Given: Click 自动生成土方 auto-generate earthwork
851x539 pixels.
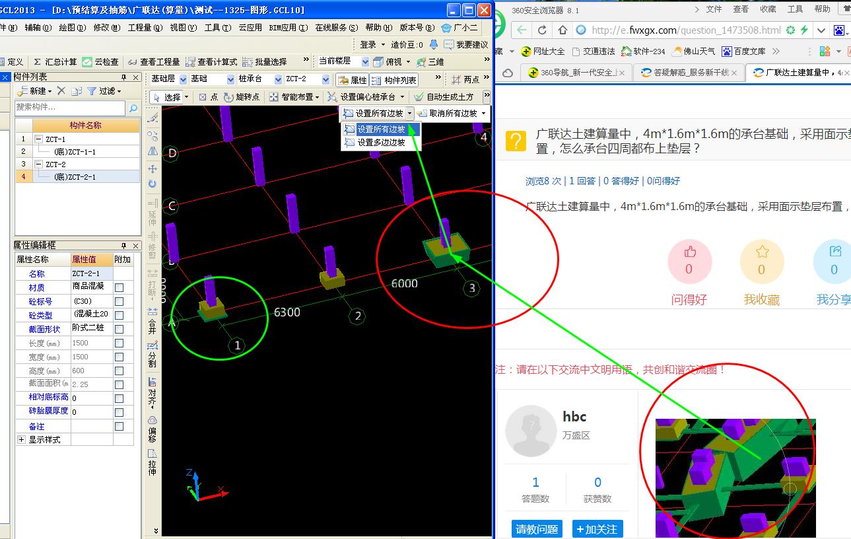Looking at the screenshot, I should pos(444,96).
